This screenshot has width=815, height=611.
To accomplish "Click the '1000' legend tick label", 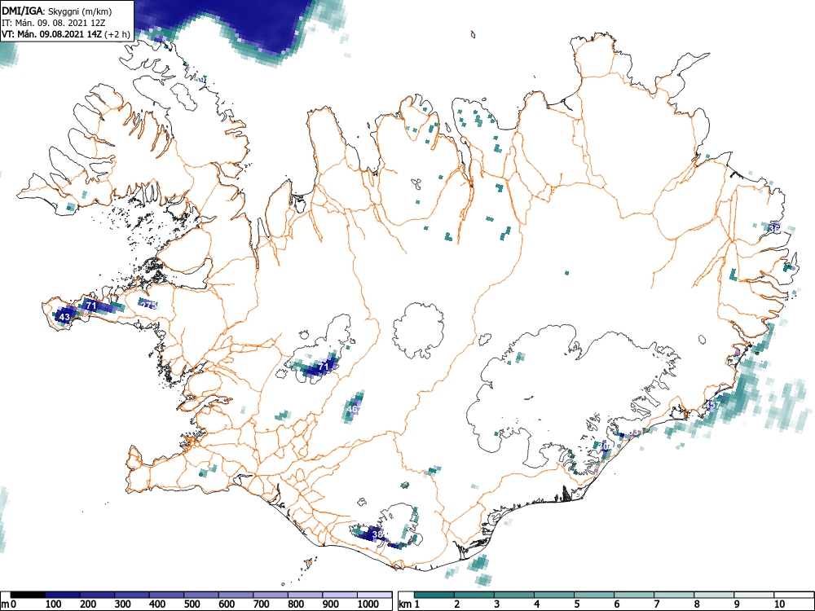I will [x=368, y=604].
